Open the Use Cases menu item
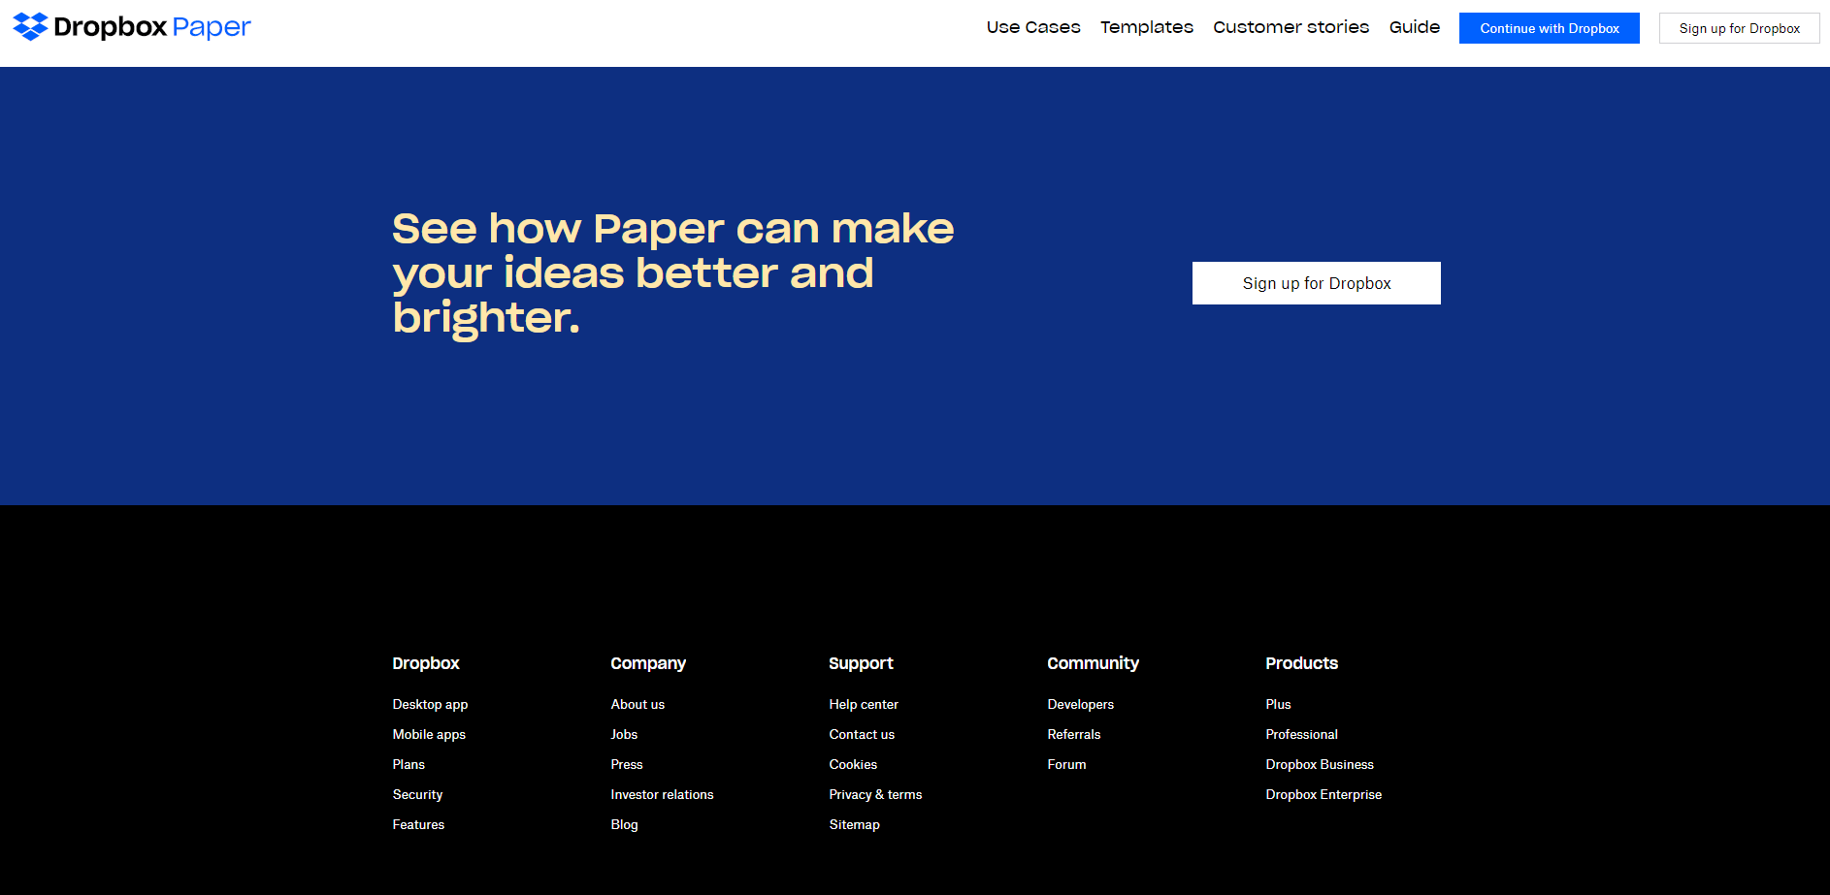The image size is (1830, 895). point(1032,27)
